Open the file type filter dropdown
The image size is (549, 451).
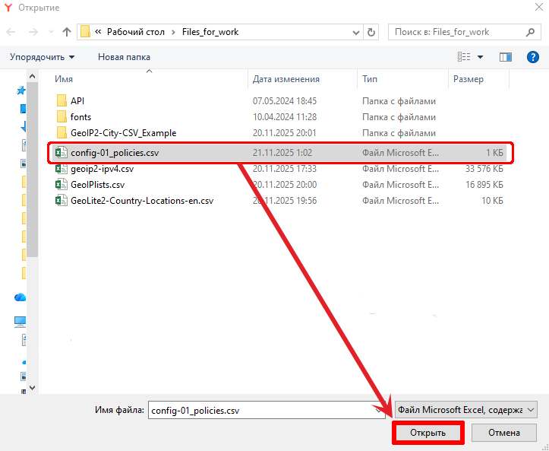[465, 409]
